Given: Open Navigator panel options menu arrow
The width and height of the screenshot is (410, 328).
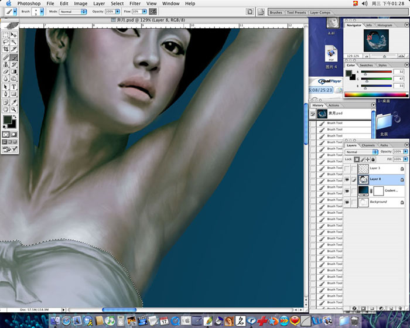Looking at the screenshot, I should click(406, 25).
